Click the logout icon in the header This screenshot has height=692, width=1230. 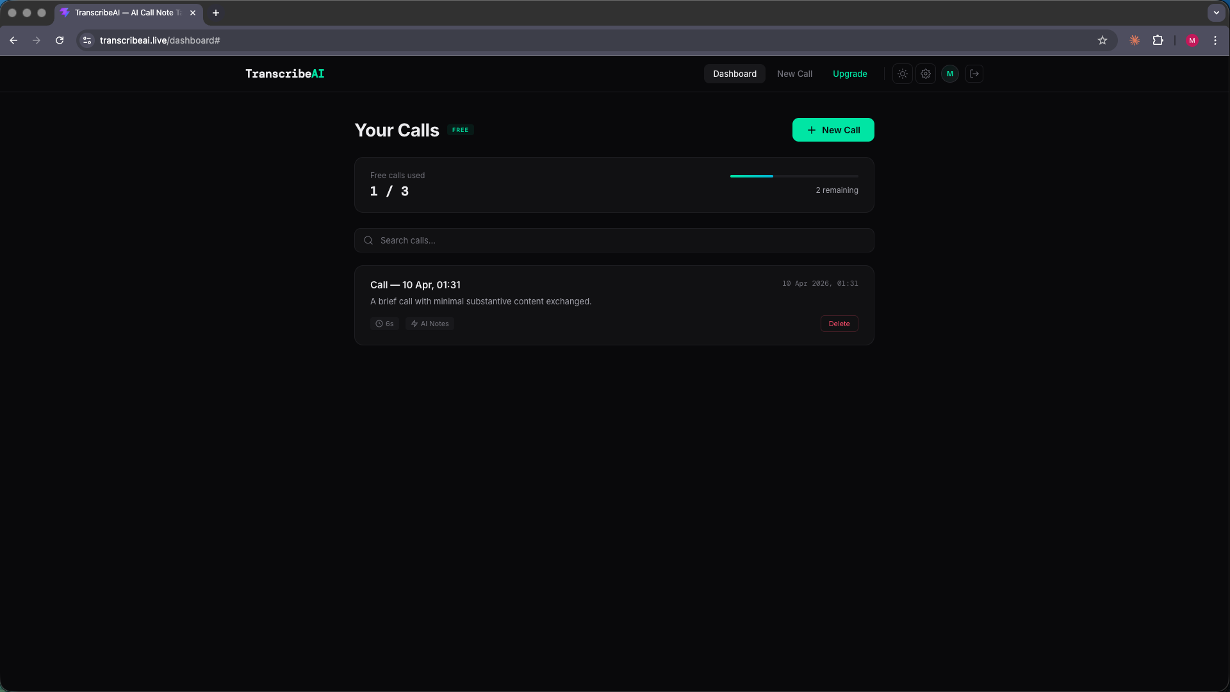click(x=974, y=74)
